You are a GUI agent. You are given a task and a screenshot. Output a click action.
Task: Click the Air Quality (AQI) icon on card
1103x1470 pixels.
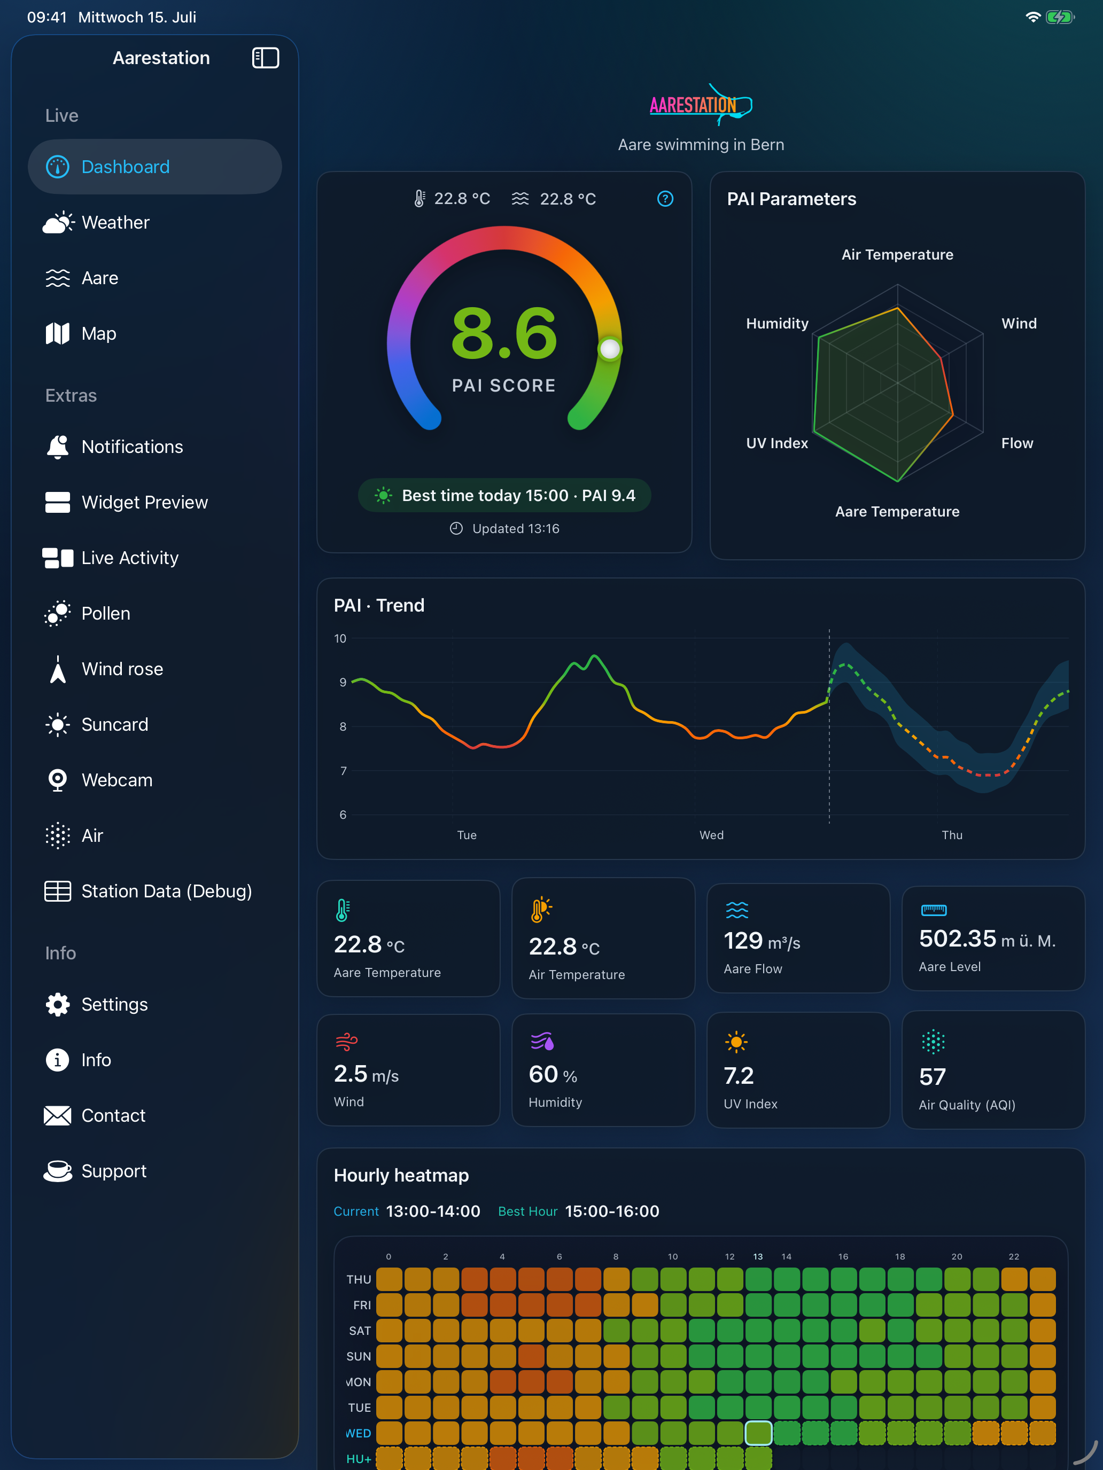click(933, 1042)
